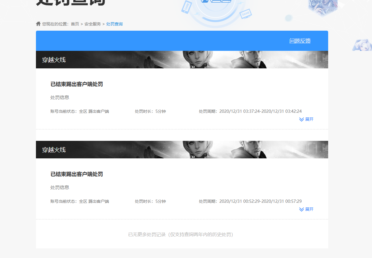Open the 首页 breadcrumb link
Screen dimensions: 372x258
coord(75,24)
